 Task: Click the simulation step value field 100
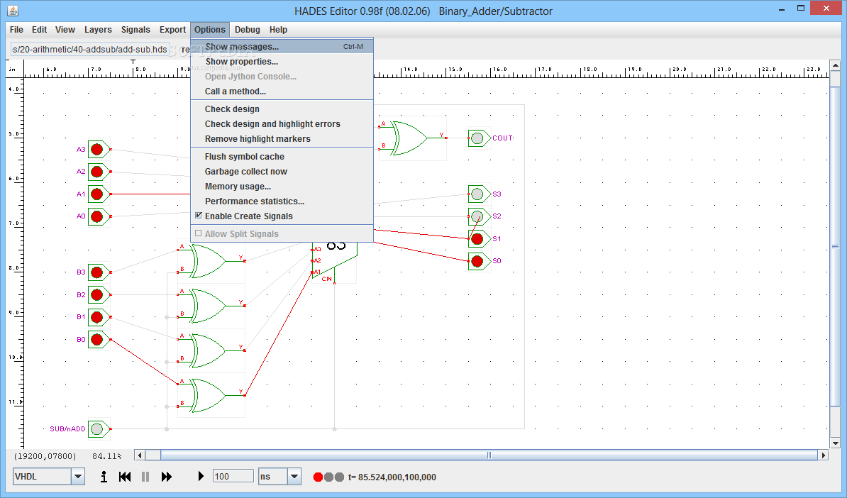coord(233,477)
